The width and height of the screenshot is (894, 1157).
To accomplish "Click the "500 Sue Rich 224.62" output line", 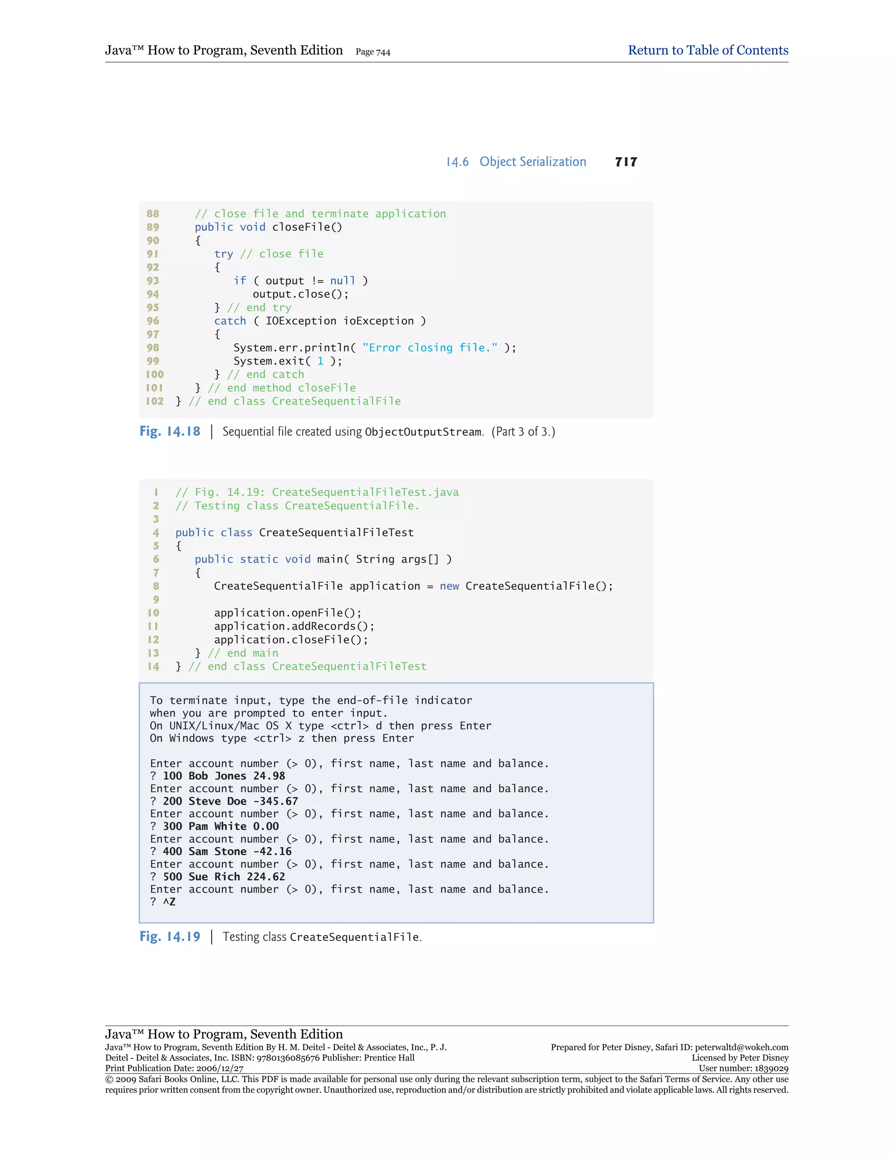I will point(223,877).
